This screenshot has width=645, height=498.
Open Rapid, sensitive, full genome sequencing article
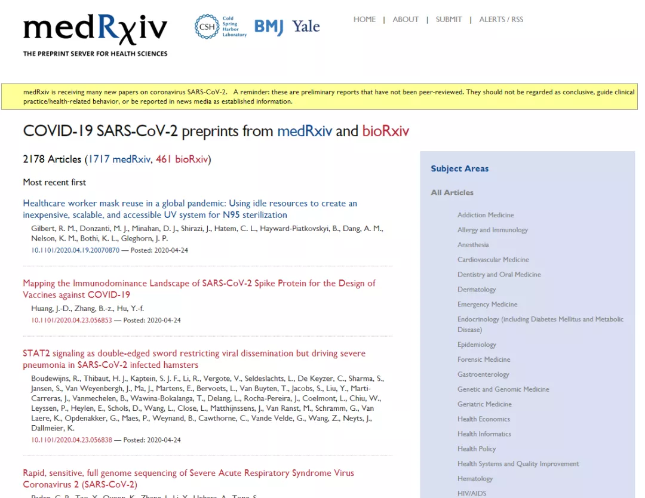point(188,479)
